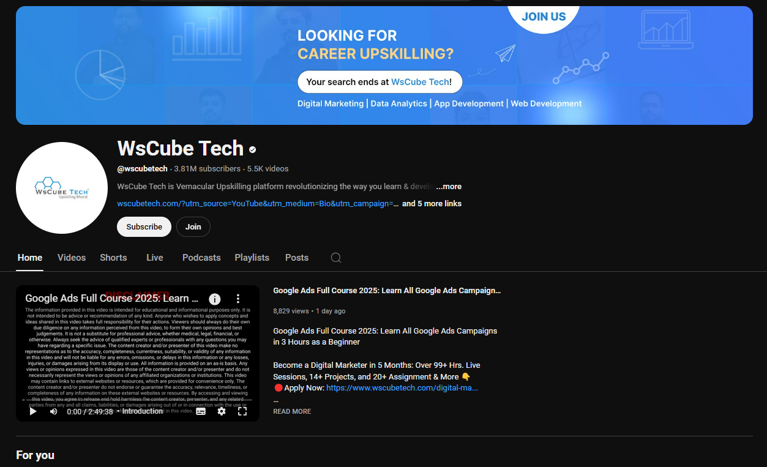
Task: Click the WsCube Tech channel avatar
Action: coord(62,188)
